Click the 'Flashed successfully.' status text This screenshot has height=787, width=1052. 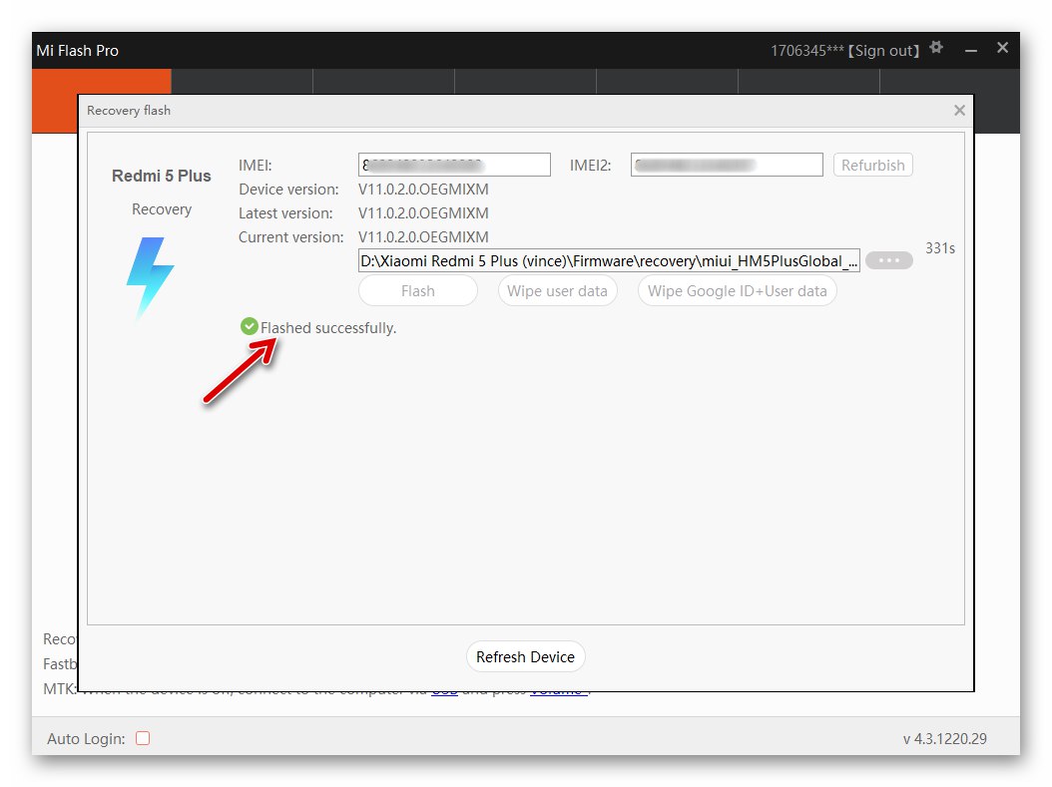(328, 328)
